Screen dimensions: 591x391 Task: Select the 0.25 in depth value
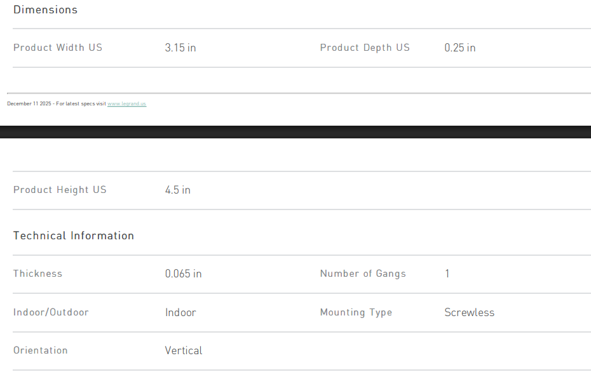(460, 48)
